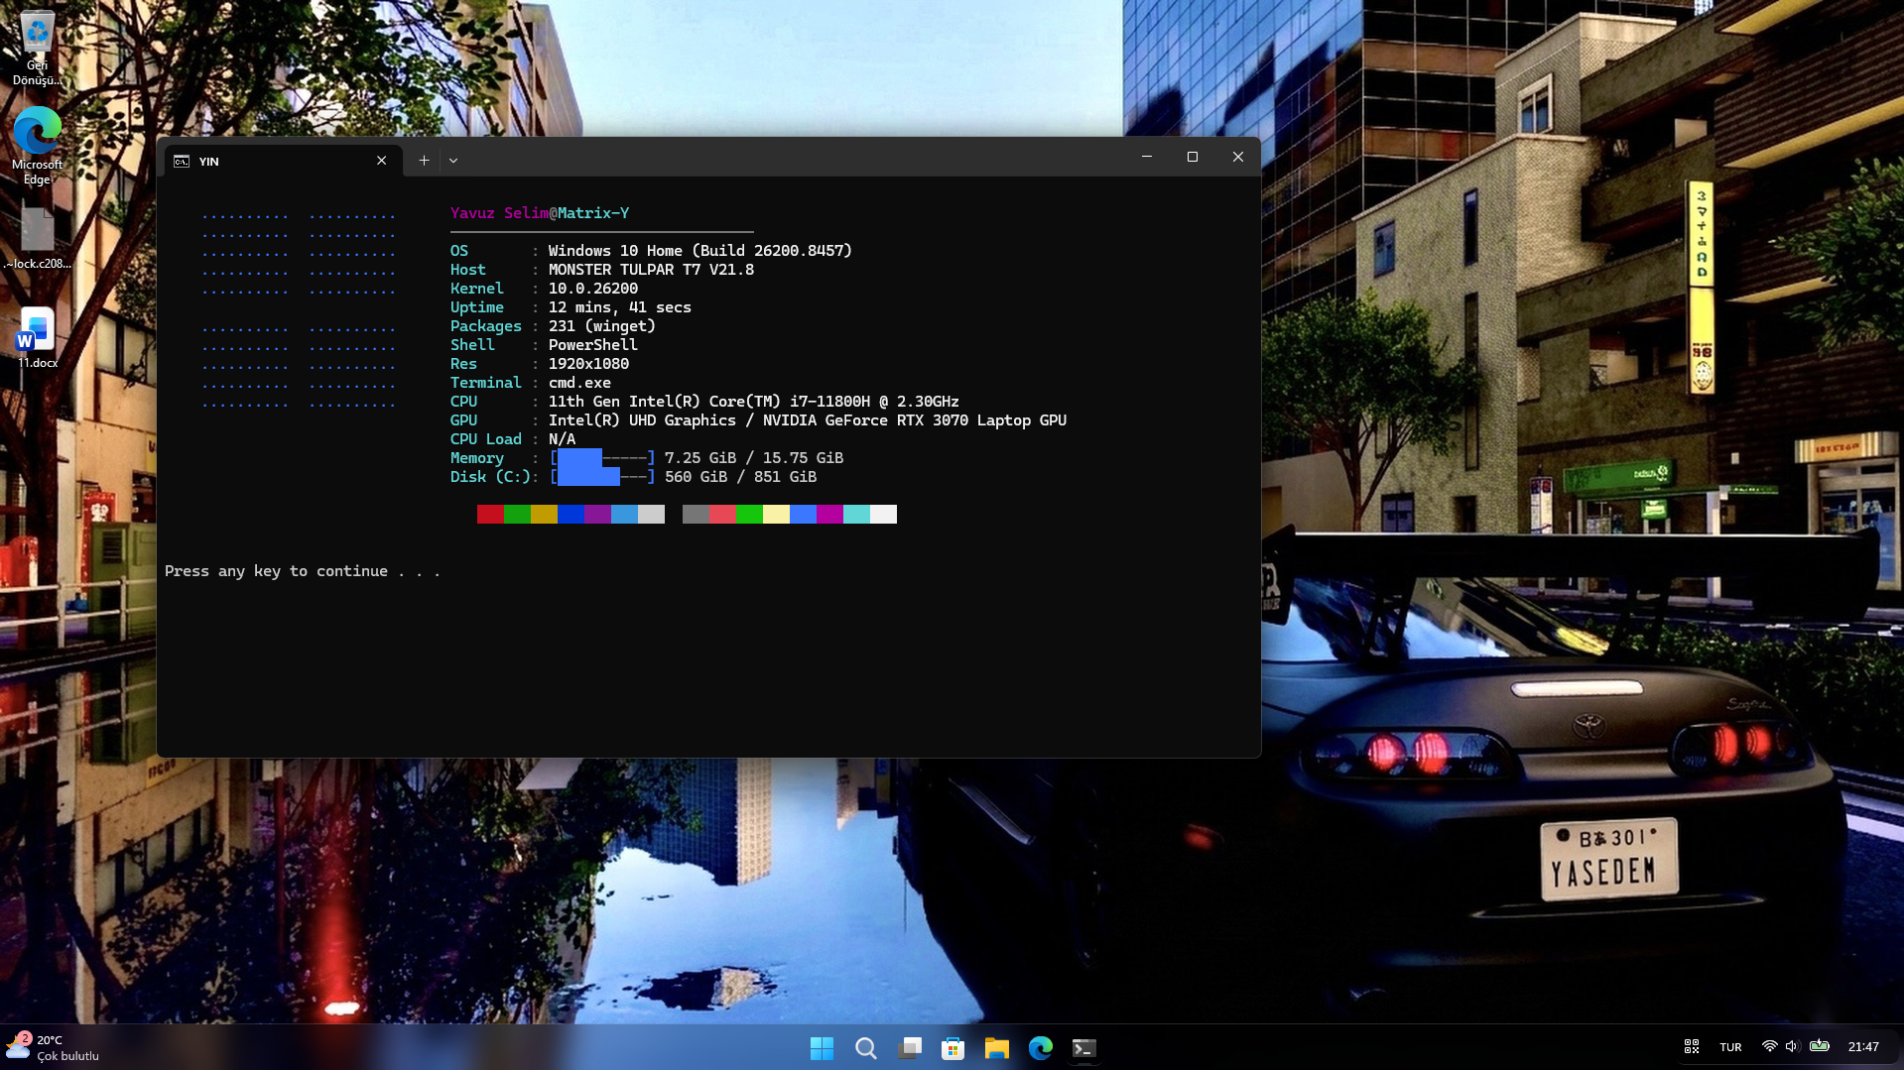Open Microsoft Edge from the taskbar
Image resolution: width=1904 pixels, height=1070 pixels.
1040,1048
